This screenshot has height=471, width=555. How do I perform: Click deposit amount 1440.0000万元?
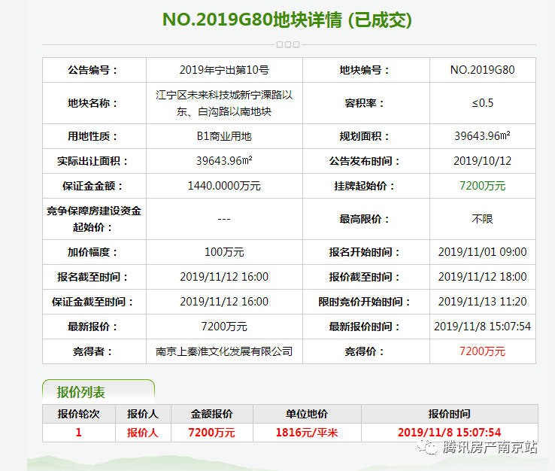pyautogui.click(x=224, y=186)
